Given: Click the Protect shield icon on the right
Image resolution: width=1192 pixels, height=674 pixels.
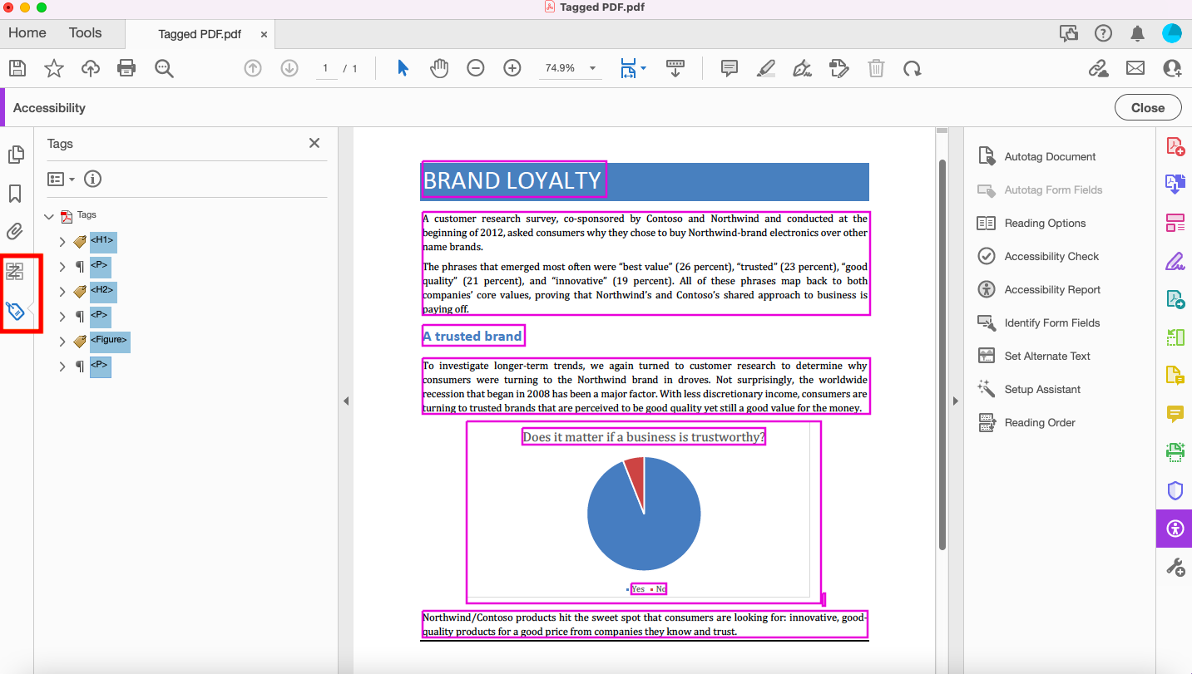Looking at the screenshot, I should pos(1175,490).
